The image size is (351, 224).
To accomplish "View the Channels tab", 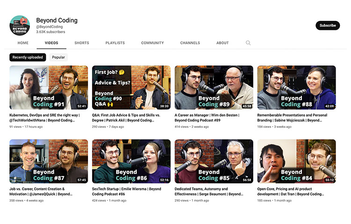I will click(190, 43).
